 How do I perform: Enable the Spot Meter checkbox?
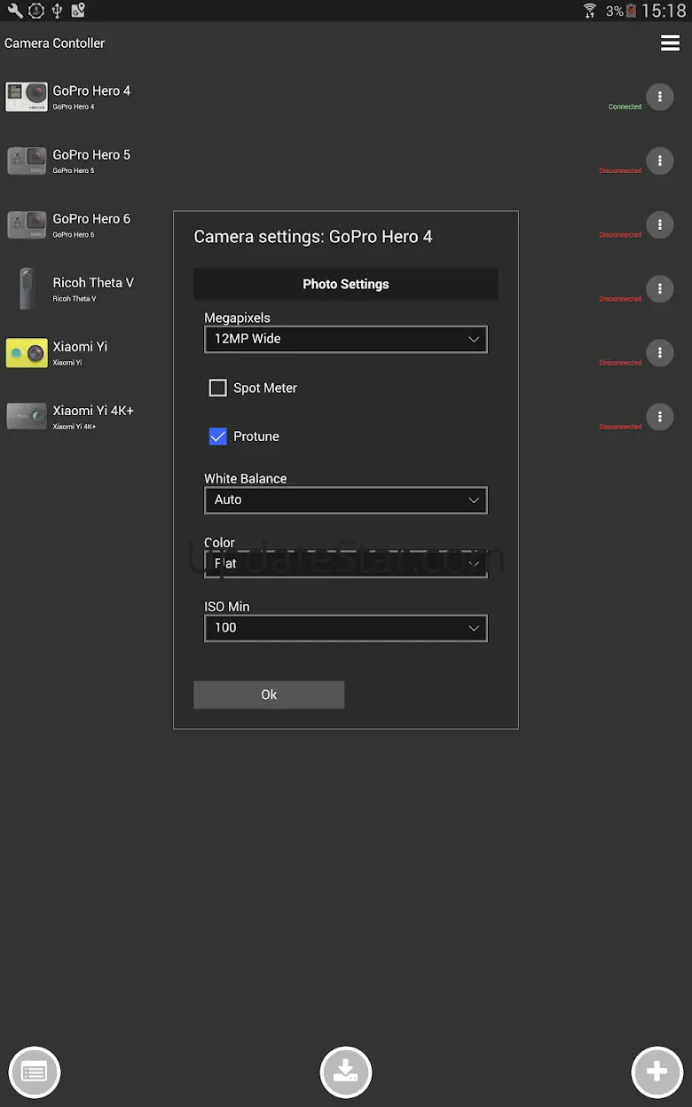click(217, 388)
